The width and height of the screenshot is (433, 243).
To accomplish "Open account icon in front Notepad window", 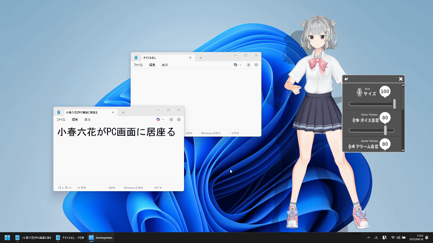I will 171,120.
